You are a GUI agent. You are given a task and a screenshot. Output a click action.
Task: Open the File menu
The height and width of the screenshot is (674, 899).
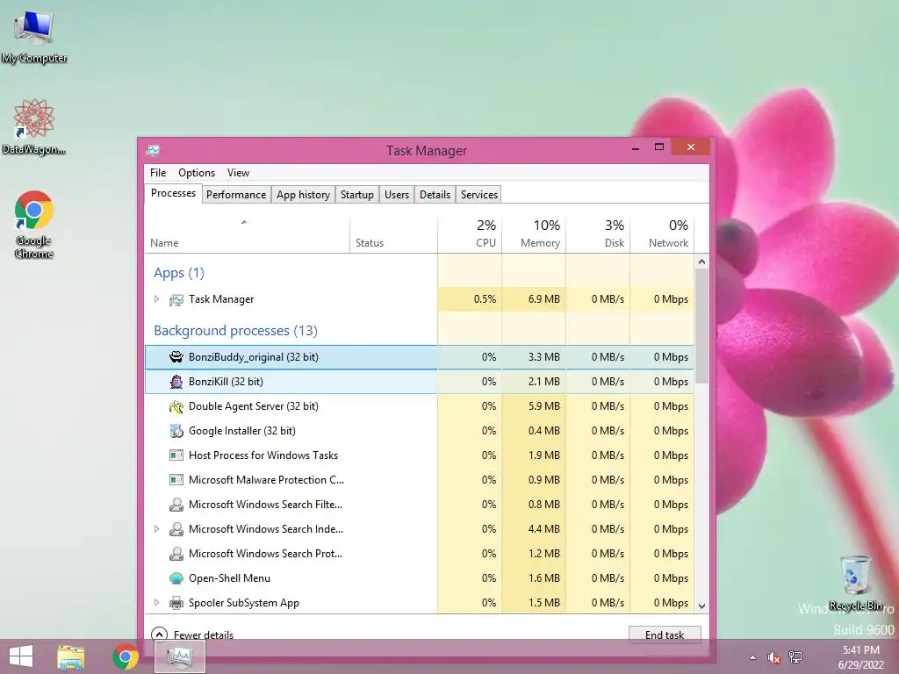(x=158, y=173)
